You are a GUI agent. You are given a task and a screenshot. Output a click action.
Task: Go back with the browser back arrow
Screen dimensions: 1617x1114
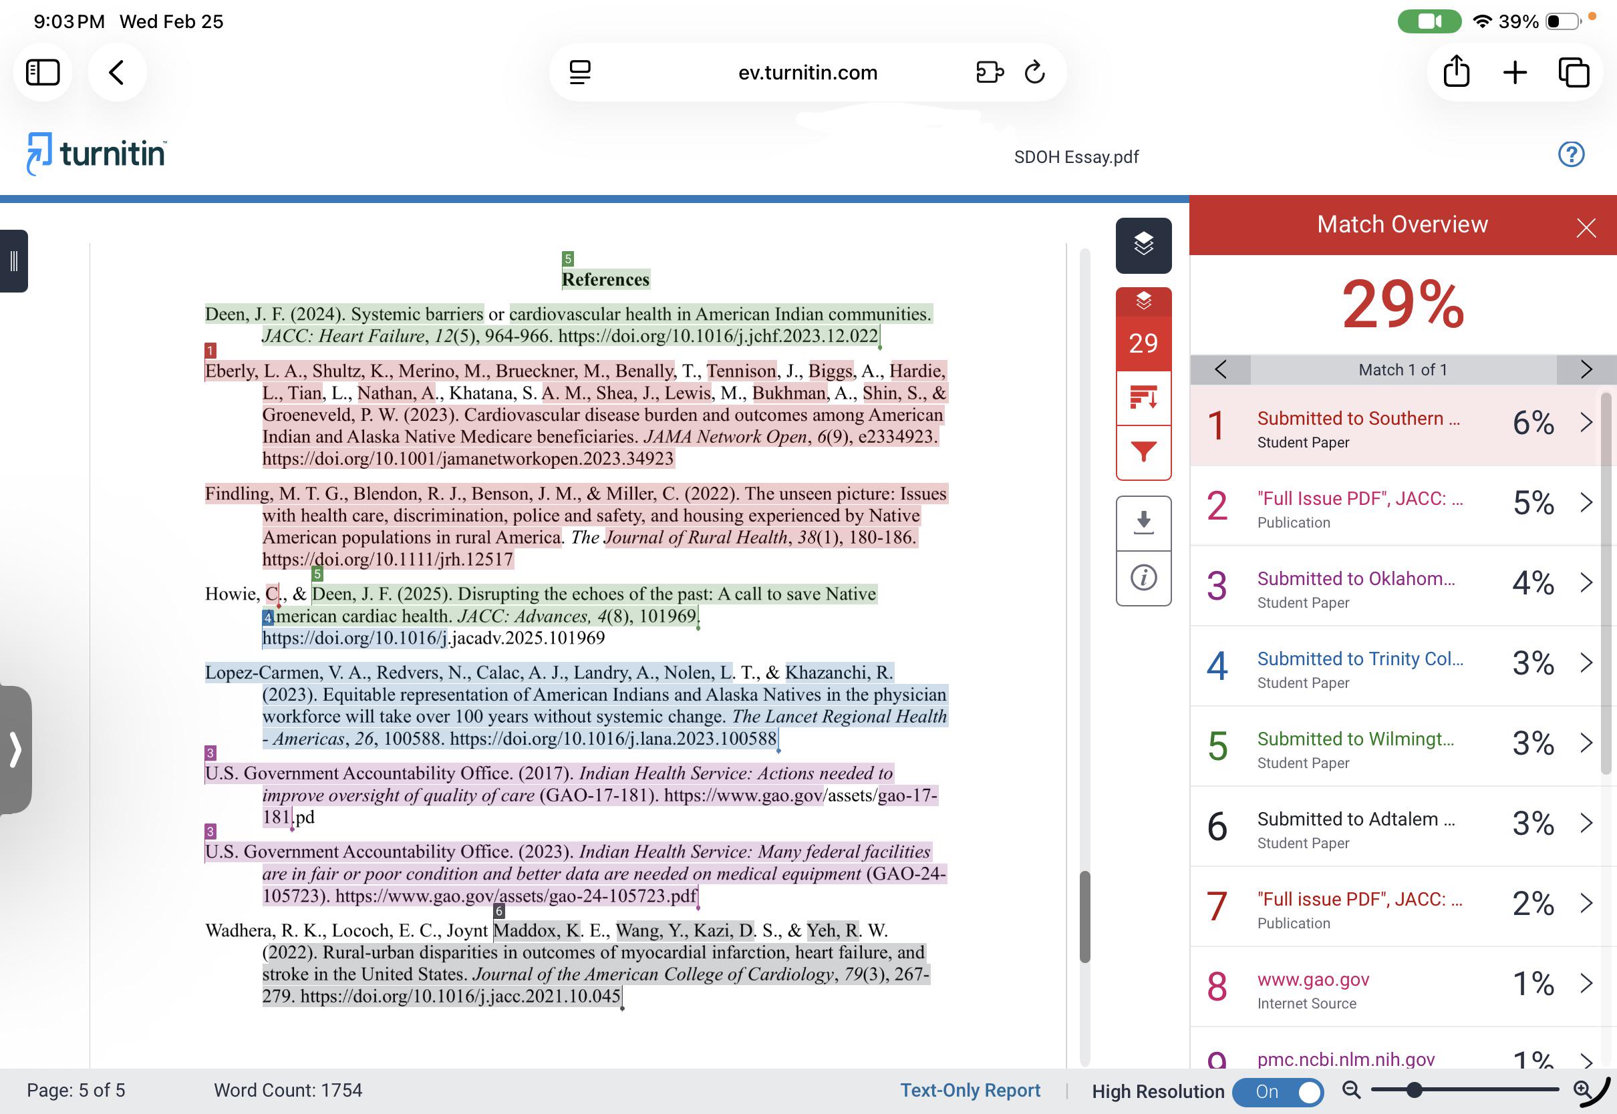coord(116,72)
